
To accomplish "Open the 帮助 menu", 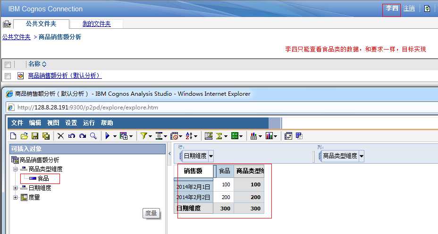I will 107,123.
